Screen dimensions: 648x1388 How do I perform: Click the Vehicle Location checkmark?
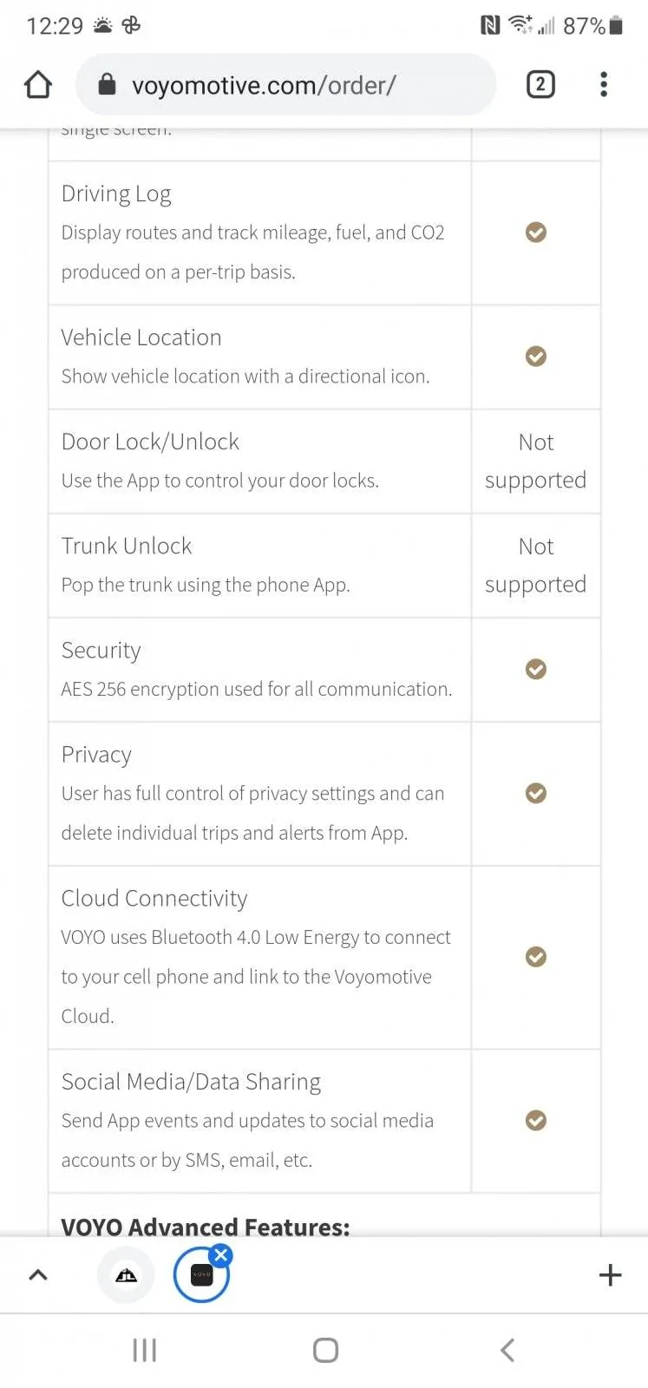pyautogui.click(x=536, y=357)
